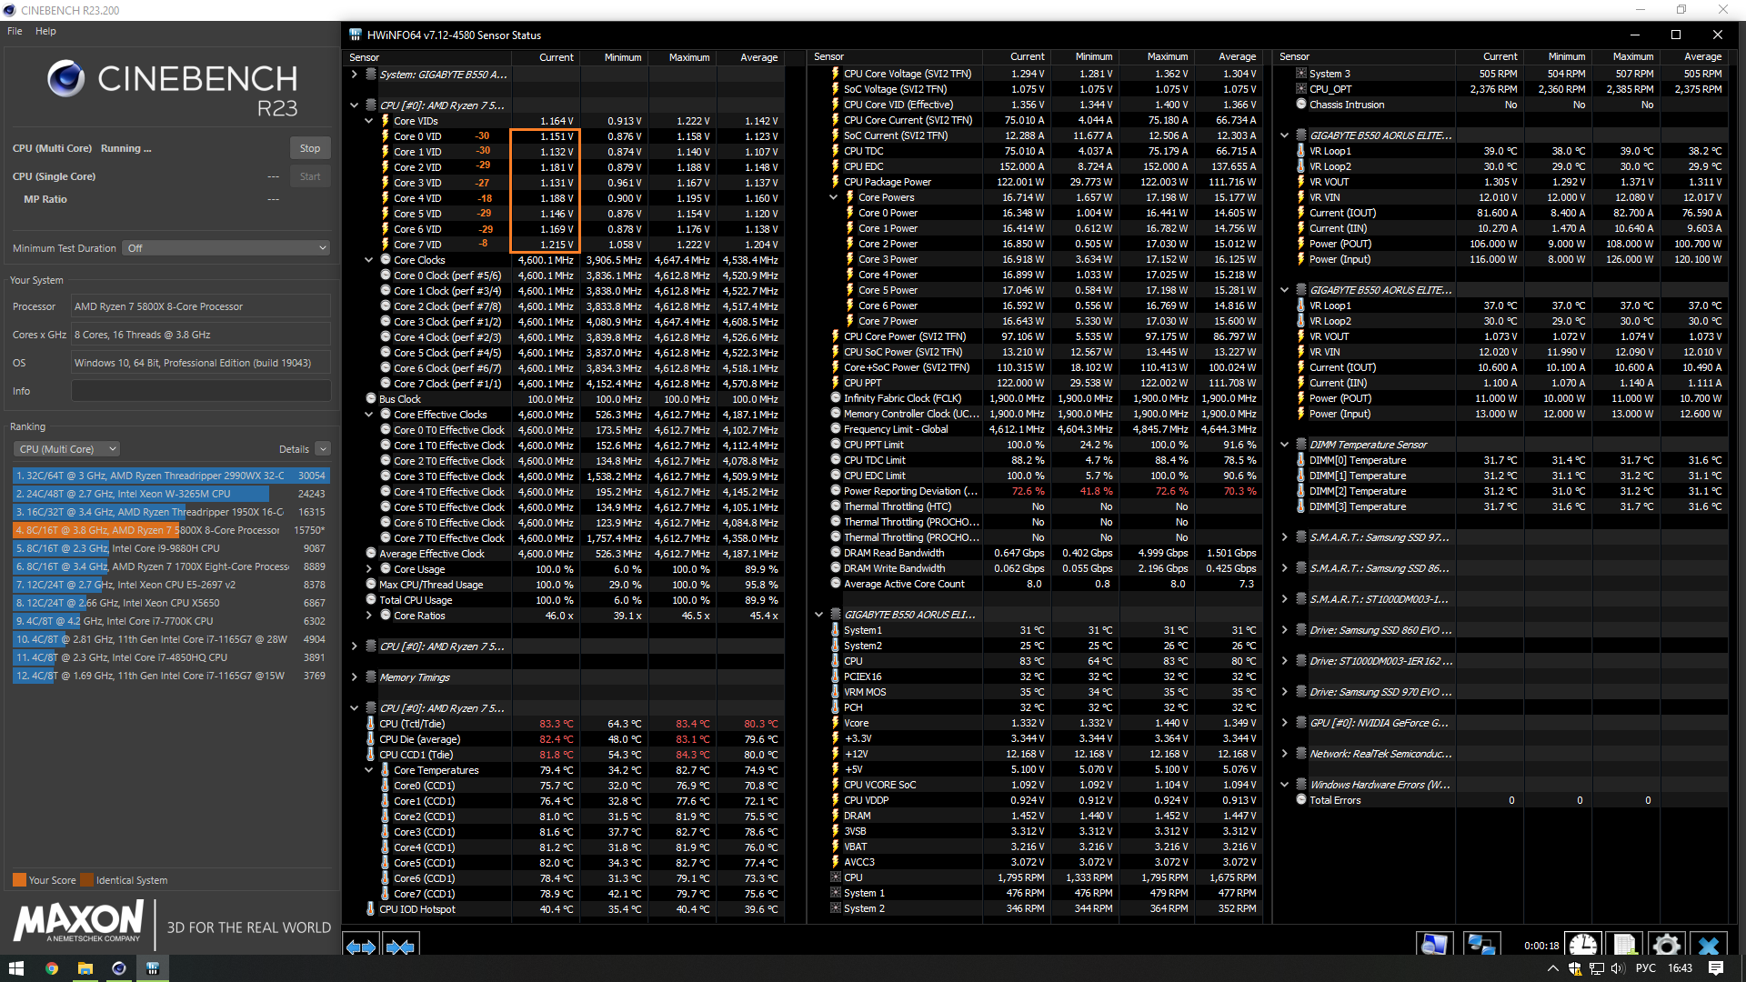The height and width of the screenshot is (982, 1746).
Task: Collapse the Core Clocks tree group
Action: pos(369,260)
